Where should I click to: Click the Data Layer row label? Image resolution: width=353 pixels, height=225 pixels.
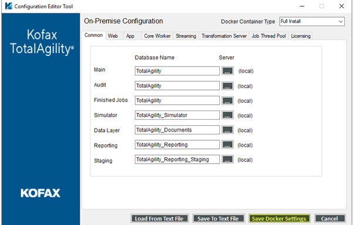tap(107, 130)
